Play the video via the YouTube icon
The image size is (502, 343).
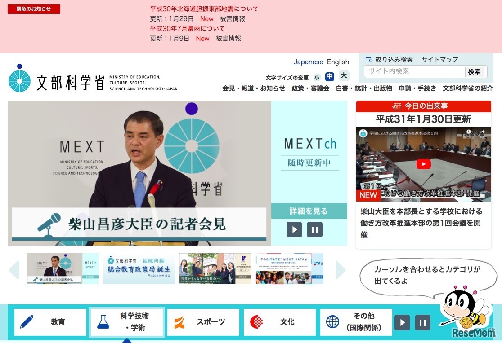423,164
